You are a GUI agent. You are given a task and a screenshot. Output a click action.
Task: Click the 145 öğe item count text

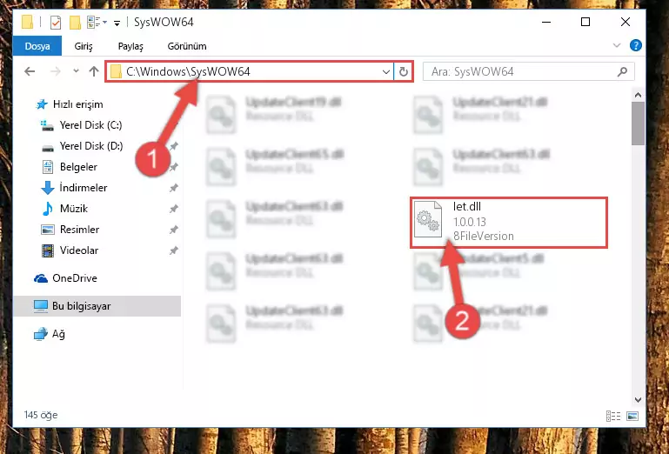pyautogui.click(x=41, y=415)
